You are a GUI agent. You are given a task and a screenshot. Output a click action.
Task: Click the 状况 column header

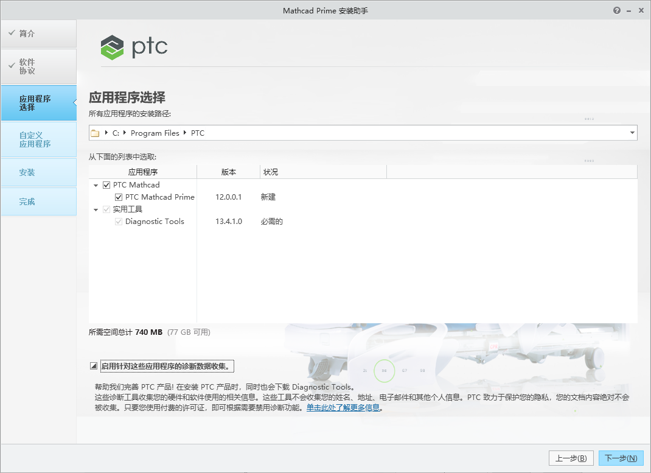323,172
